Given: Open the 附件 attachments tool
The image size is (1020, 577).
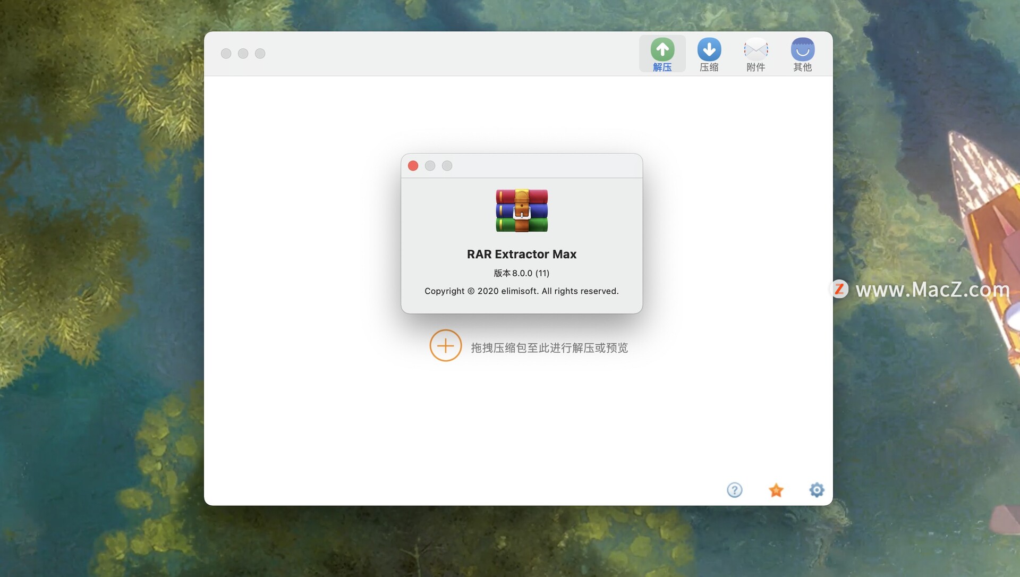Looking at the screenshot, I should (755, 53).
